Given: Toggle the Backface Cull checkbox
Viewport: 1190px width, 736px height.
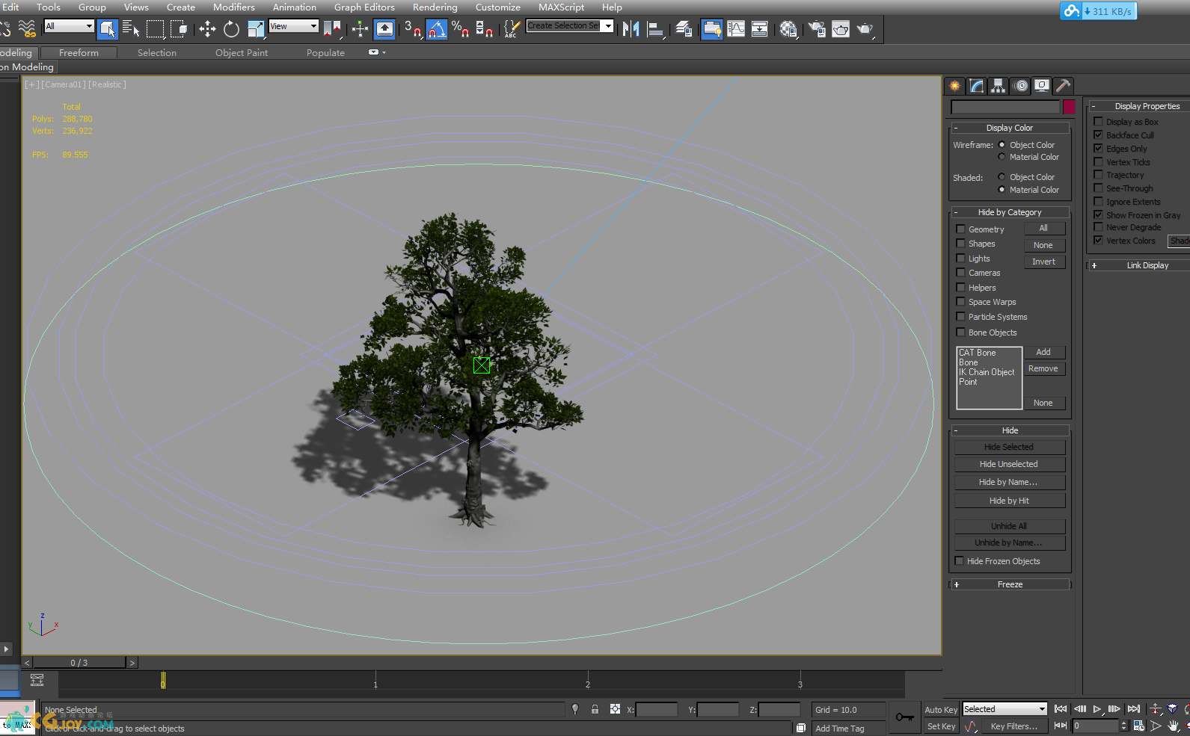Looking at the screenshot, I should click(x=1098, y=134).
